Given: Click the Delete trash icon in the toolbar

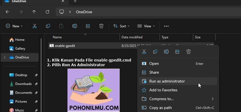Looking at the screenshot, I should click(101, 26).
